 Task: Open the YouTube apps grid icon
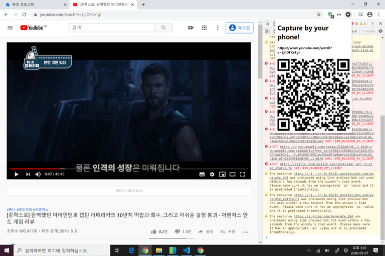pos(205,27)
